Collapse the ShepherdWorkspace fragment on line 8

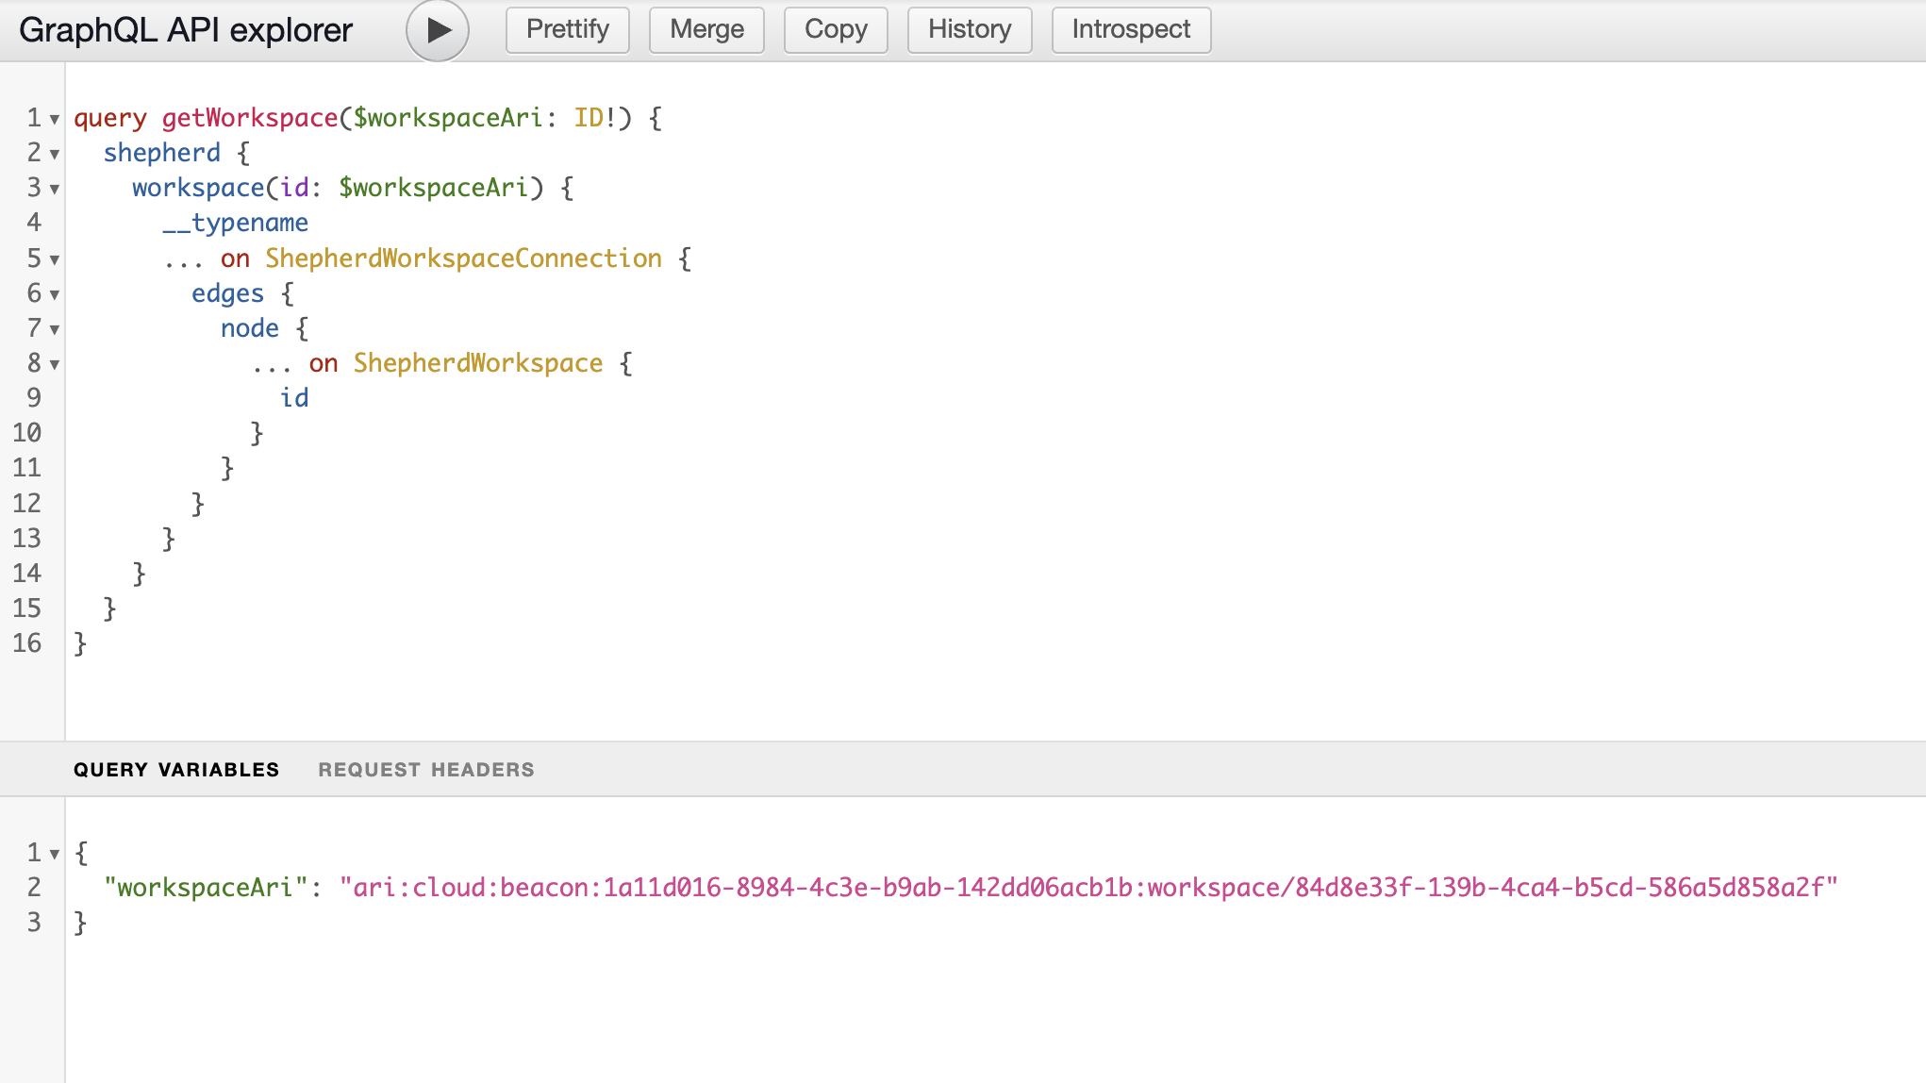54,364
